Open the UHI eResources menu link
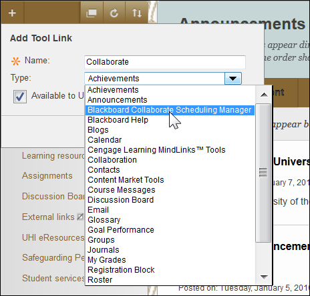The width and height of the screenshot is (310, 296). (53, 237)
